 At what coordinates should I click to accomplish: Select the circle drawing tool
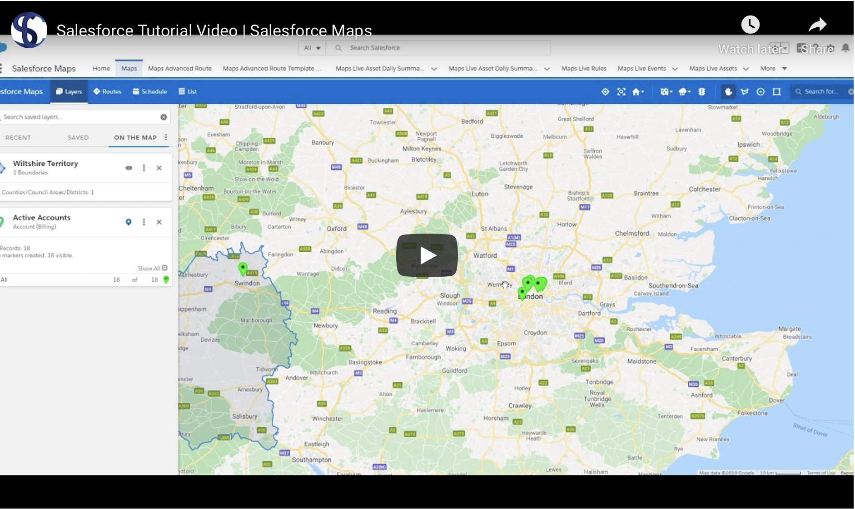(x=761, y=92)
